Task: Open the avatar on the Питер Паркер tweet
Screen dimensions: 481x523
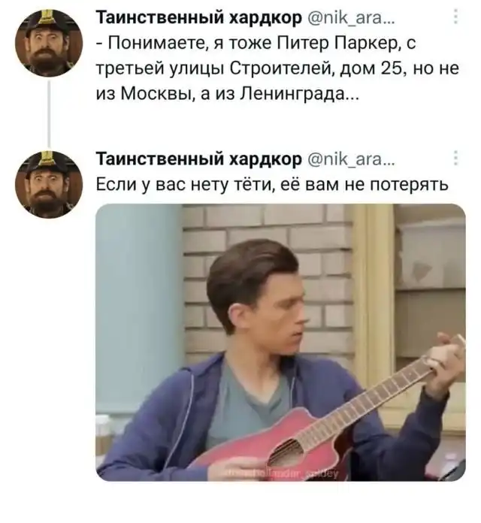Action: [x=49, y=43]
